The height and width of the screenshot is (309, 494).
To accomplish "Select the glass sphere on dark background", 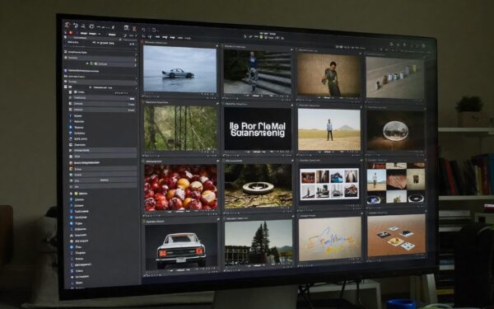I will 396,130.
